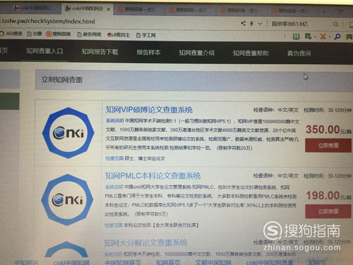Open the 尔雅 bookmark

click(35, 34)
